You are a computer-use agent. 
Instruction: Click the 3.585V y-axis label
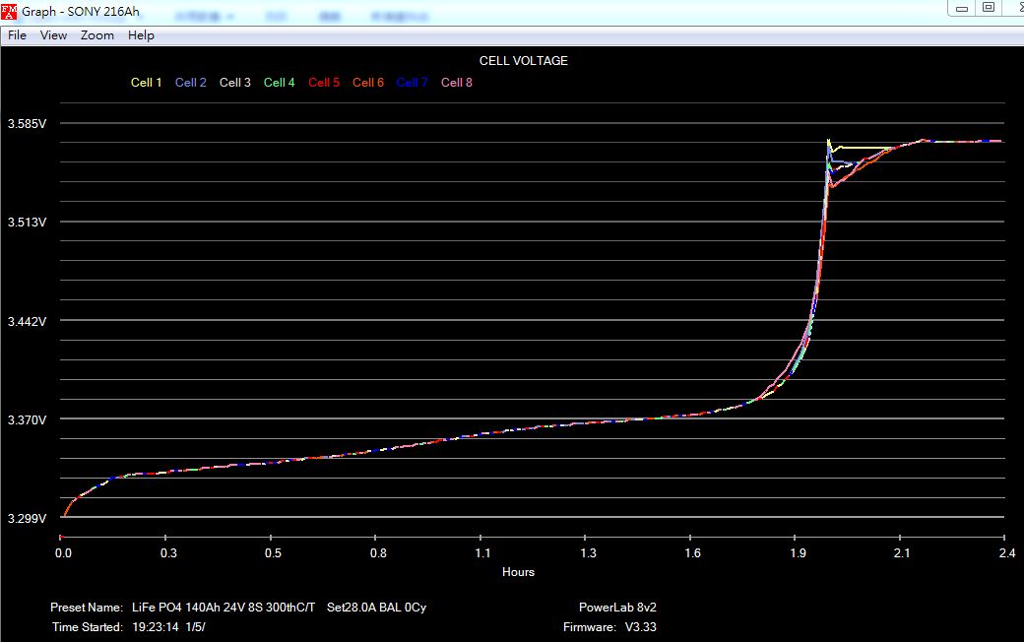27,124
